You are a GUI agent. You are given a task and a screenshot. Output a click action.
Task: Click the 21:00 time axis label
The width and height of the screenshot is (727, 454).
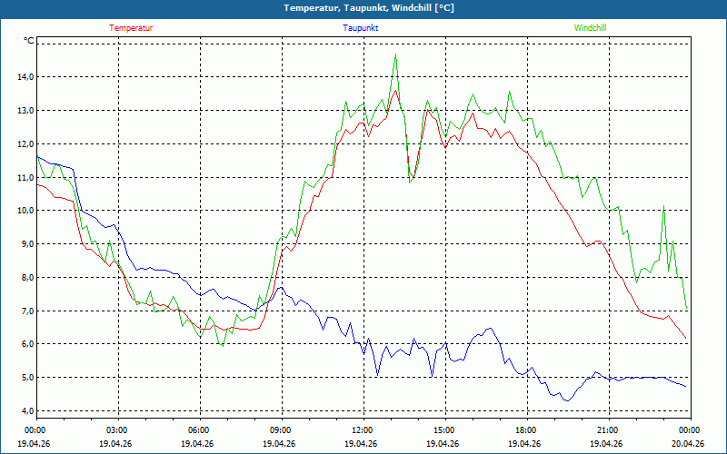pyautogui.click(x=607, y=430)
